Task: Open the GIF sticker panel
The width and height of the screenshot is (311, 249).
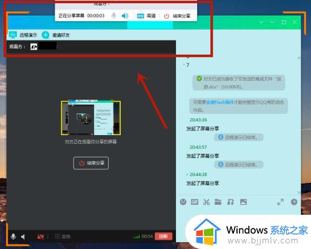Action: 195,202
